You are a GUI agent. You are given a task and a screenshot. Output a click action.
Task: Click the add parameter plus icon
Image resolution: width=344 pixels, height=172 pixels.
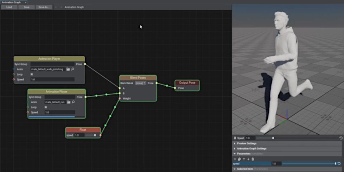click(235, 159)
